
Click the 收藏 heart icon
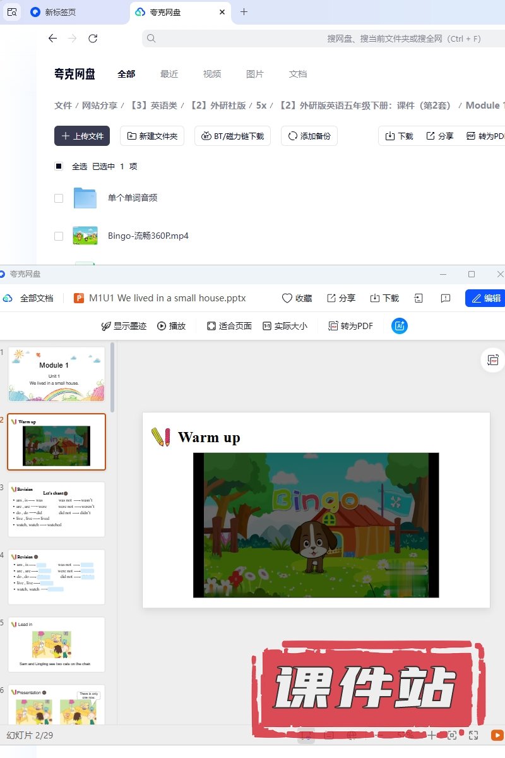coord(287,298)
